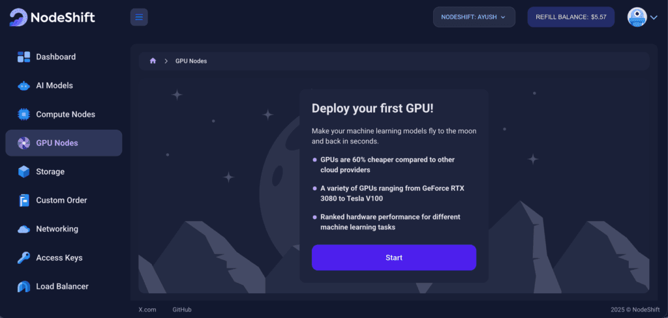The height and width of the screenshot is (318, 668).
Task: Click GPU Nodes breadcrumb text
Action: click(191, 61)
